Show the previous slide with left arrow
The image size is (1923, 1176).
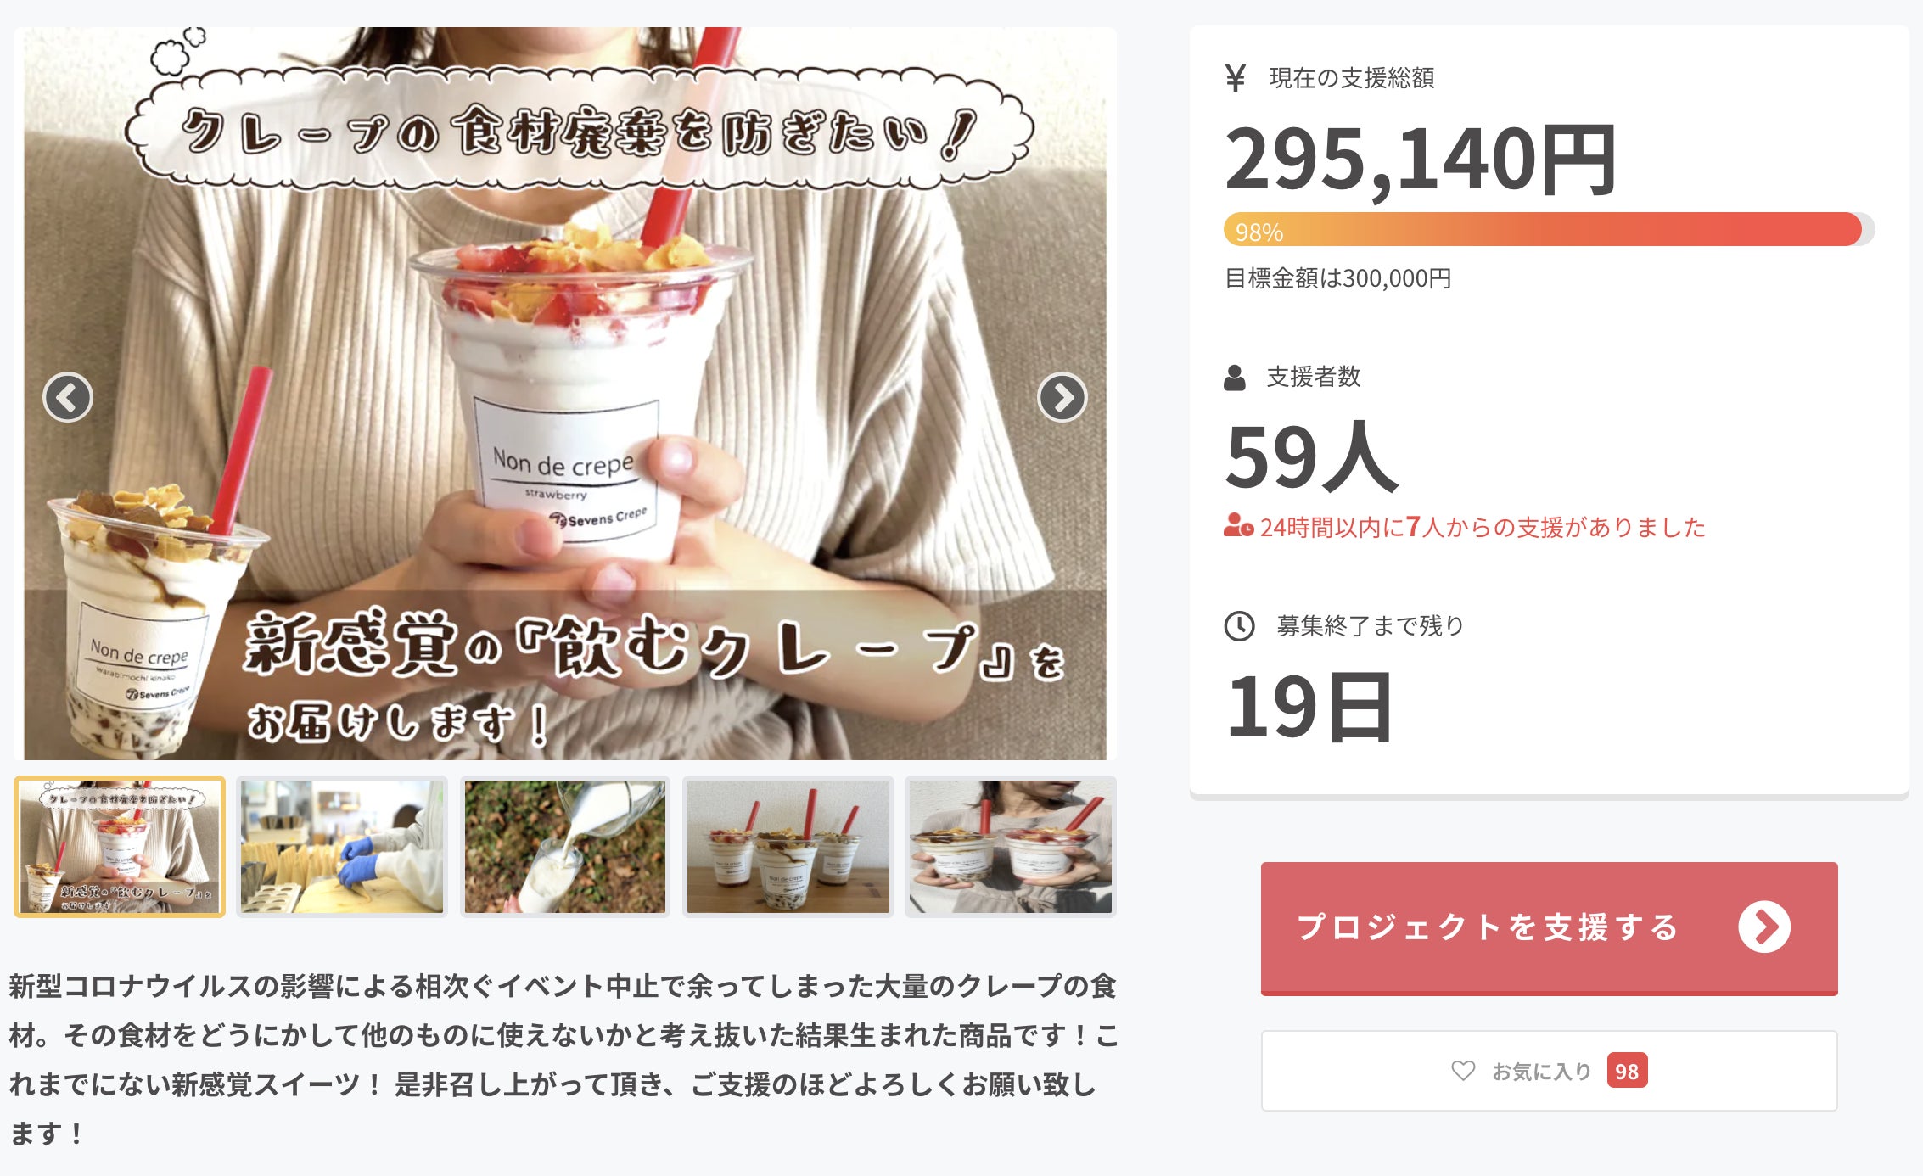pyautogui.click(x=68, y=397)
